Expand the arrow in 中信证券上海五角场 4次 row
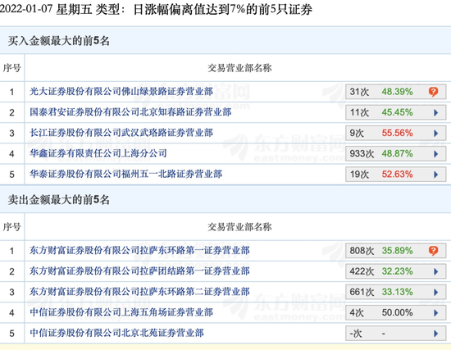 coord(436,312)
